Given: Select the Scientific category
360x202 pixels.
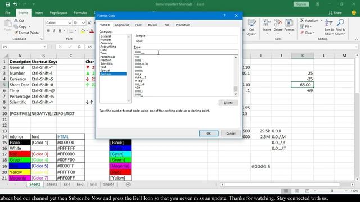Looking at the screenshot, I should coord(106,63).
